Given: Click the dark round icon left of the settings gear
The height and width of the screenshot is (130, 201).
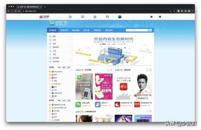Looking at the screenshot, I should 151,17.
